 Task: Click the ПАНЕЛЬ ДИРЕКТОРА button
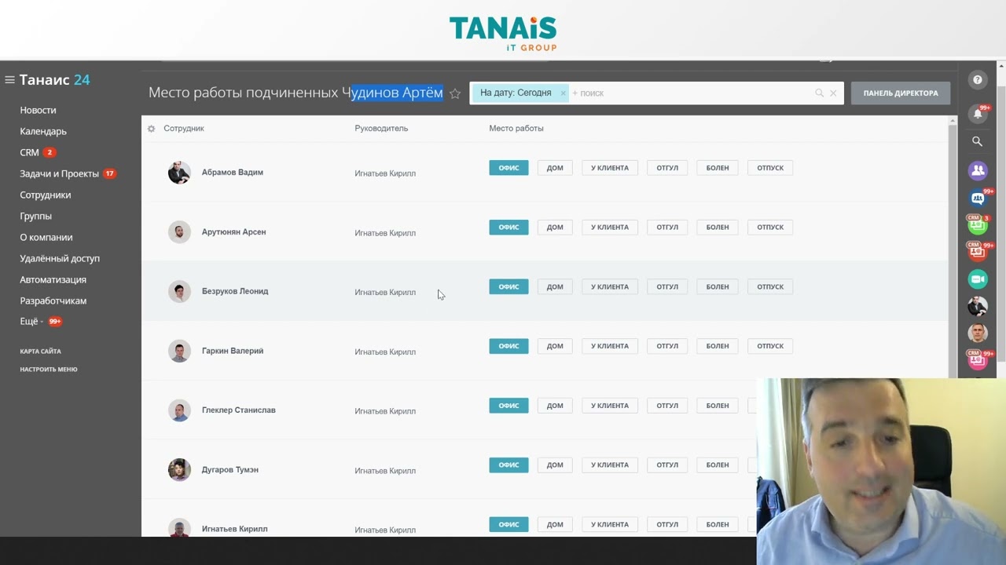[900, 93]
